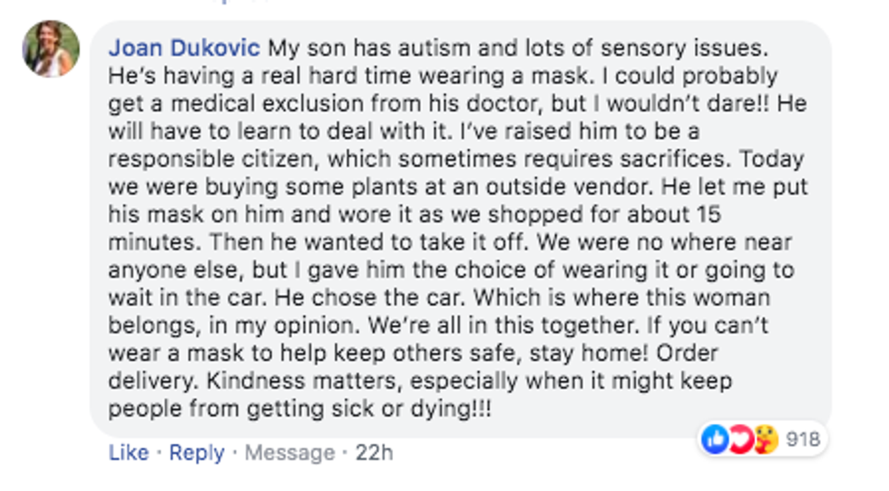Image resolution: width=889 pixels, height=491 pixels.
Task: View the 918 reactions count
Action: pos(802,440)
